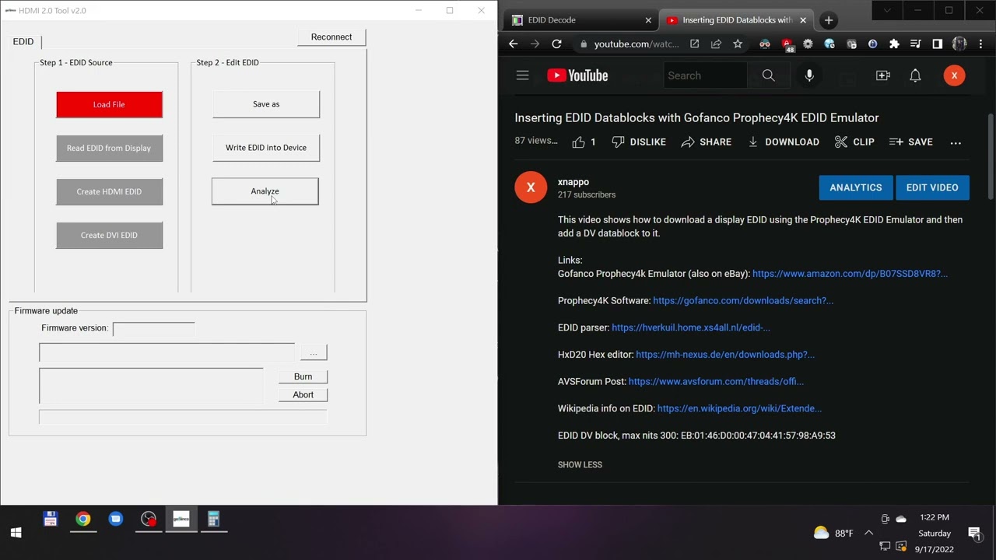The height and width of the screenshot is (560, 996).
Task: Click YouTube search magnifier button
Action: click(768, 75)
